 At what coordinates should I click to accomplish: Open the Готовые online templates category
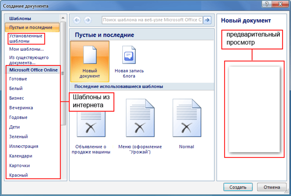tap(18, 79)
